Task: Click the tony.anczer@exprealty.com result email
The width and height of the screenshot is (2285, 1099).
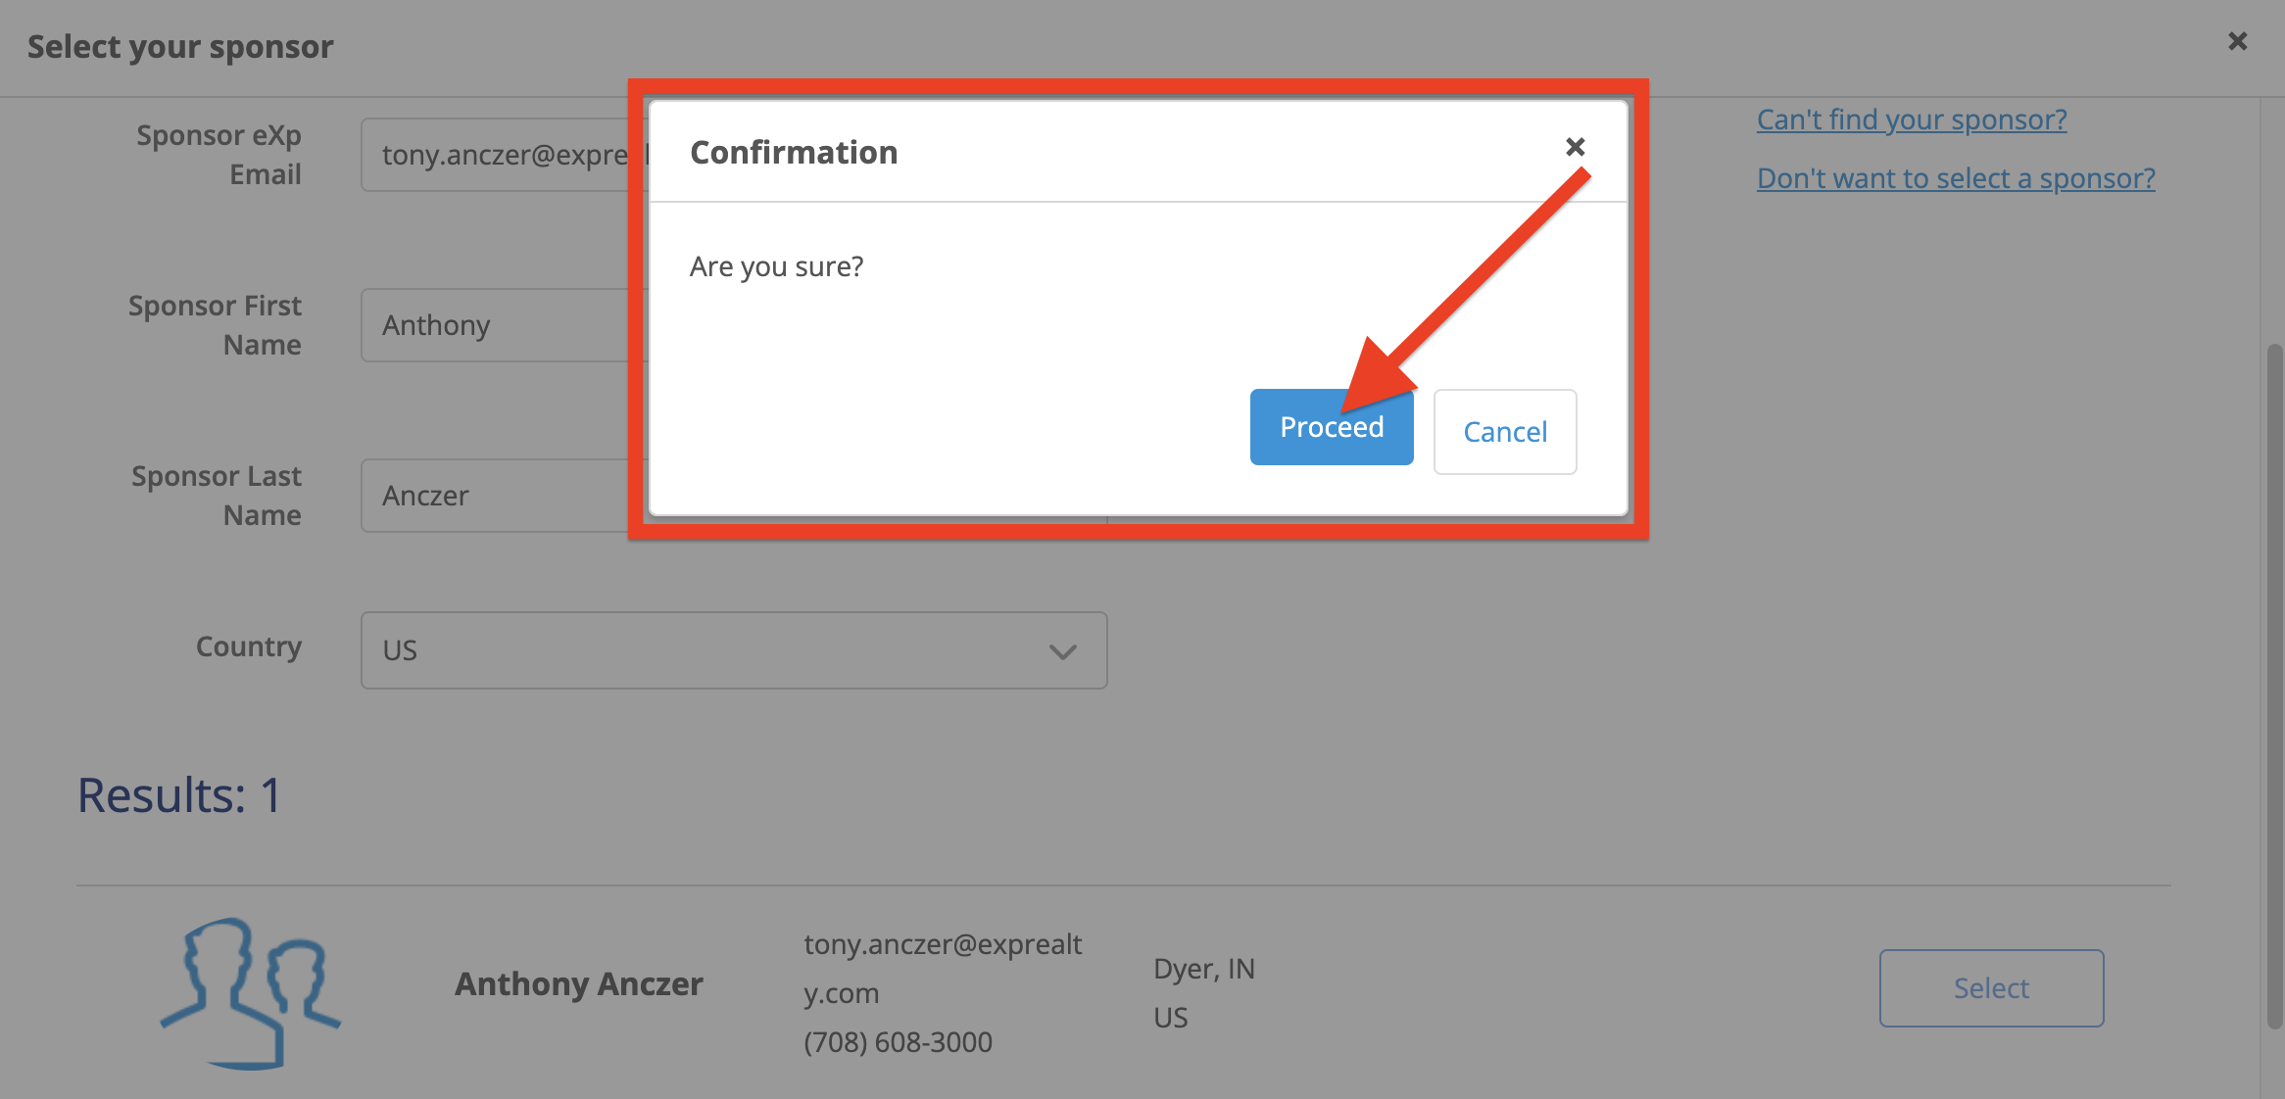Action: coord(942,968)
